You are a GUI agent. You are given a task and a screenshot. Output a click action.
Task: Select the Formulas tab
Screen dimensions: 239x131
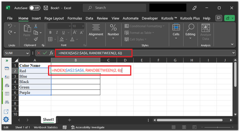tap(75, 18)
